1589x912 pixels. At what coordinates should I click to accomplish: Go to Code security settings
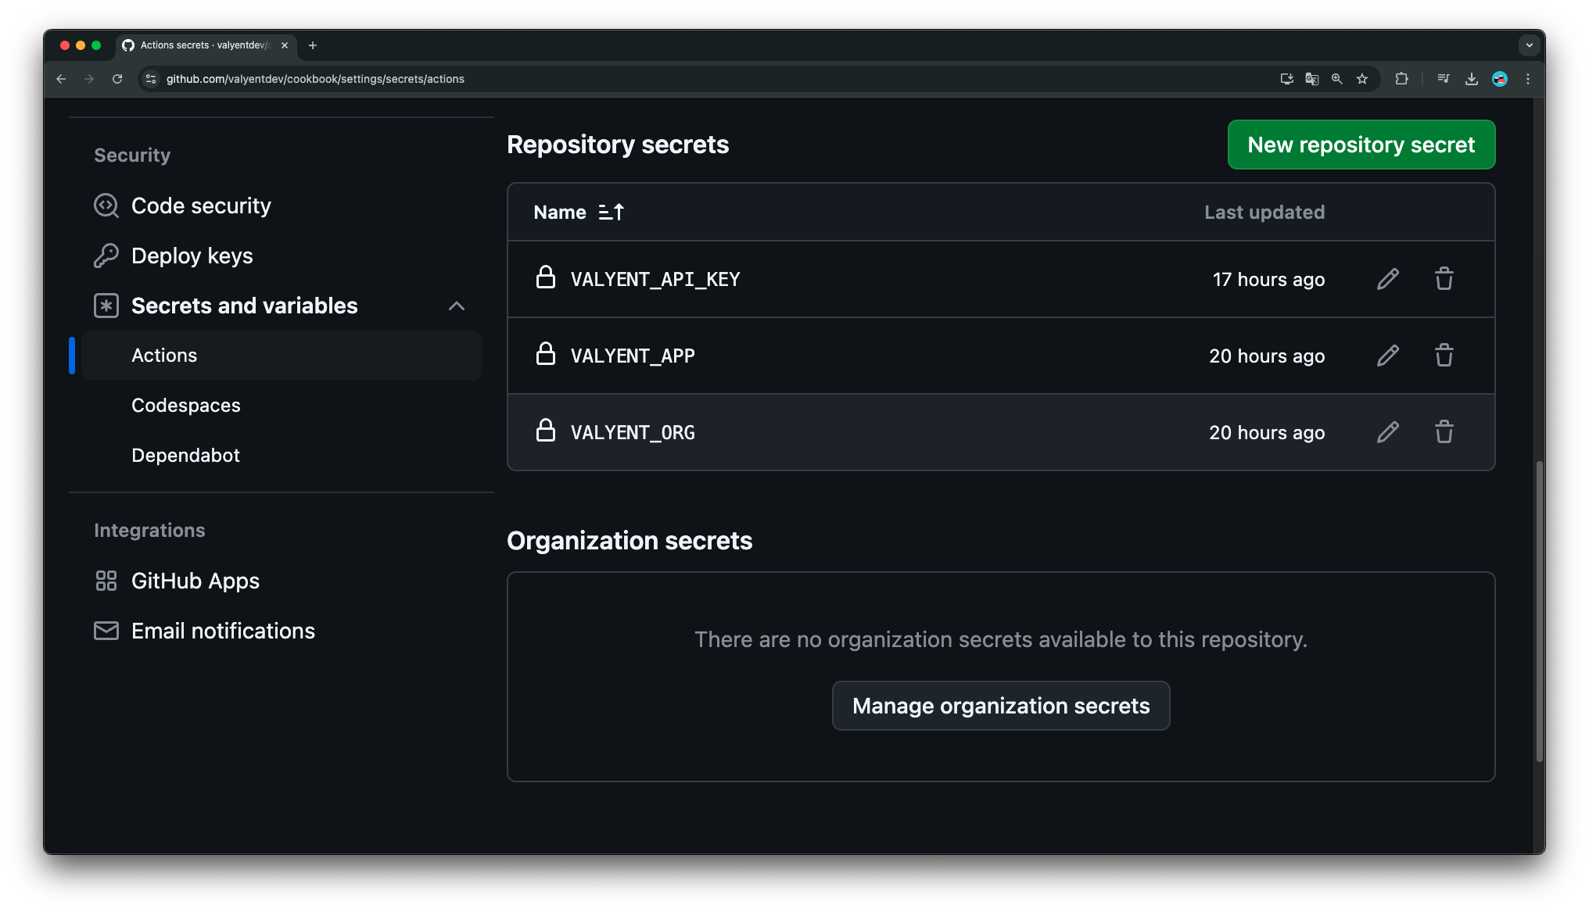pyautogui.click(x=201, y=206)
